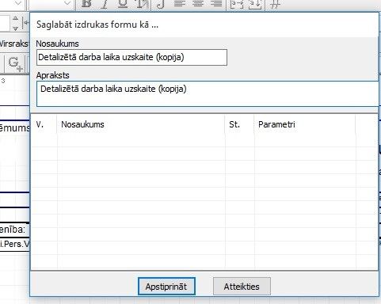Sort by the Nosaukums column header in the list
This screenshot has height=304, width=381.
(141, 124)
